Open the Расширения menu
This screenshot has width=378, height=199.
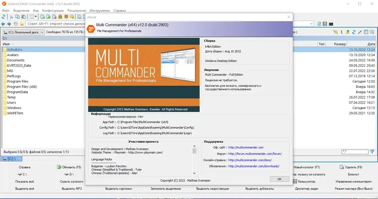pyautogui.click(x=77, y=10)
